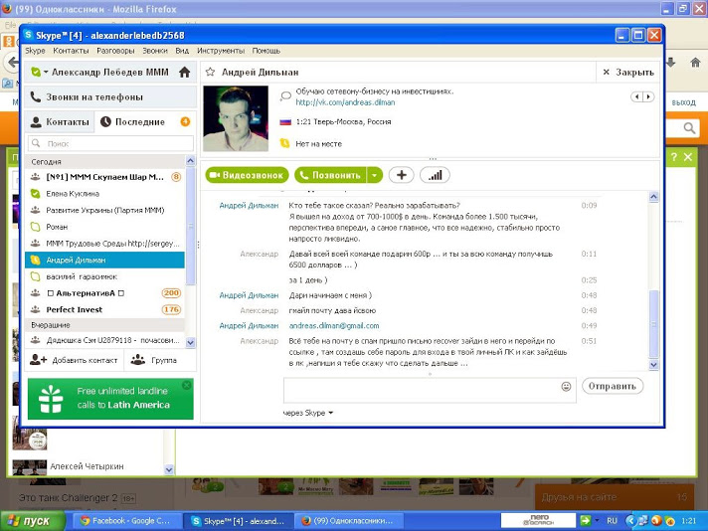Open the Skype menu

pyautogui.click(x=35, y=51)
